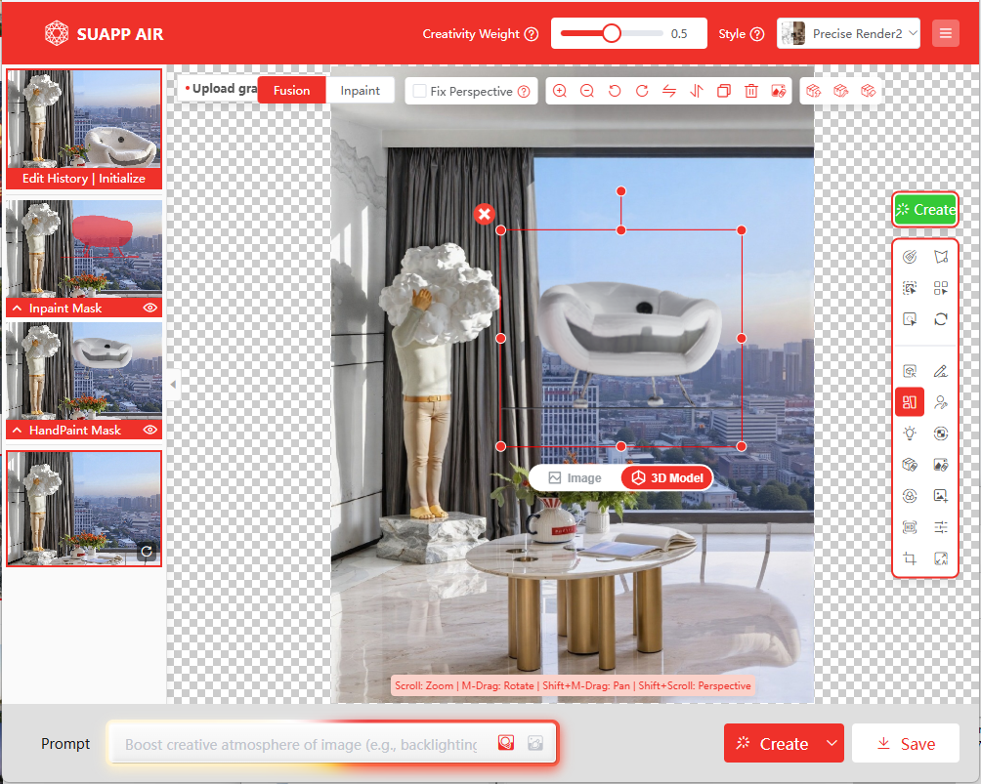Expand options arrow beside bottom Create button
981x784 pixels.
click(x=832, y=743)
